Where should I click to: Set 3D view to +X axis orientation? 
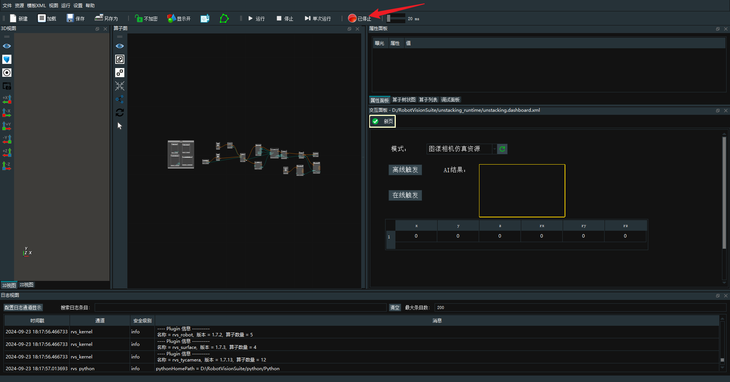[x=7, y=99]
